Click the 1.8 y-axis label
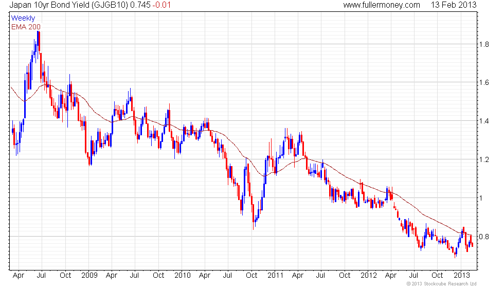The width and height of the screenshot is (504, 288). tap(484, 44)
